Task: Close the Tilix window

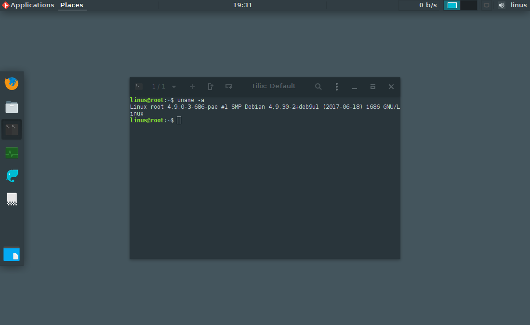Action: pyautogui.click(x=391, y=87)
